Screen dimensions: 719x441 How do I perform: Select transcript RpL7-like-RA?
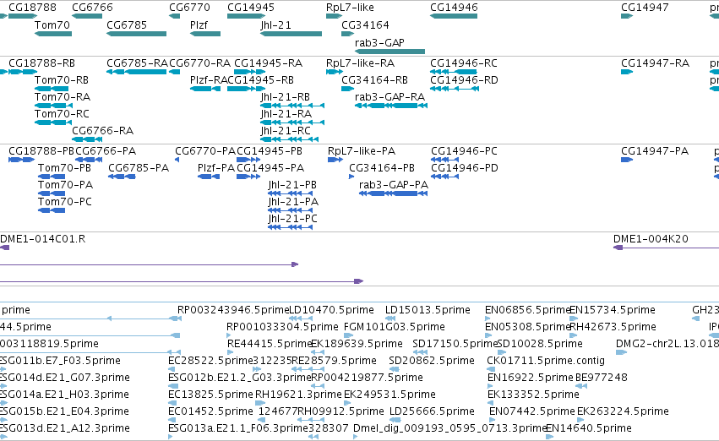coord(335,72)
